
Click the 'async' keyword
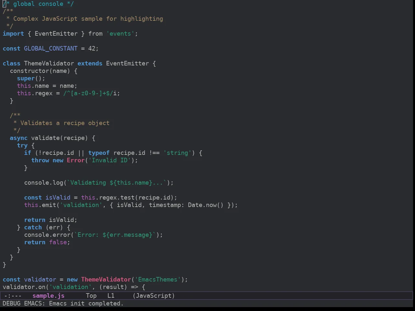(18, 138)
